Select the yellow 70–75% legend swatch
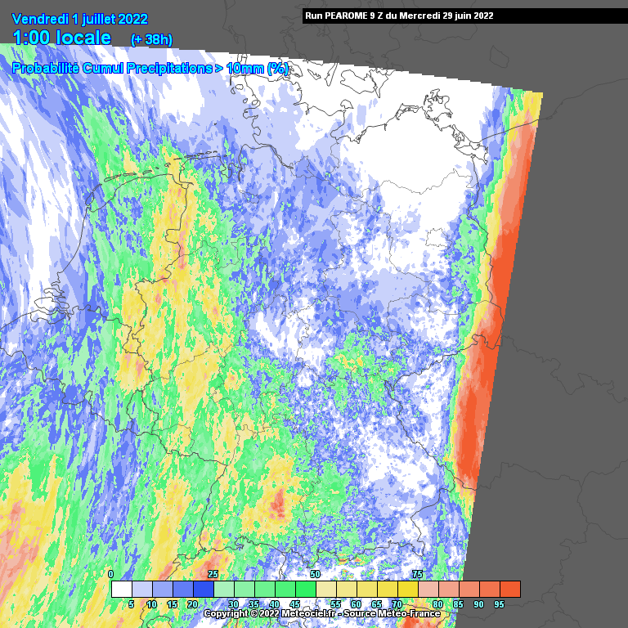 pos(407,589)
